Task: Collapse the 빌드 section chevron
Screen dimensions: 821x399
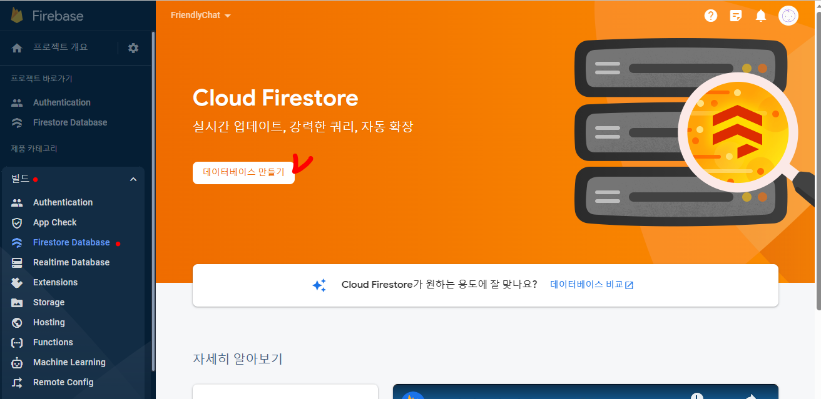Action: 133,179
